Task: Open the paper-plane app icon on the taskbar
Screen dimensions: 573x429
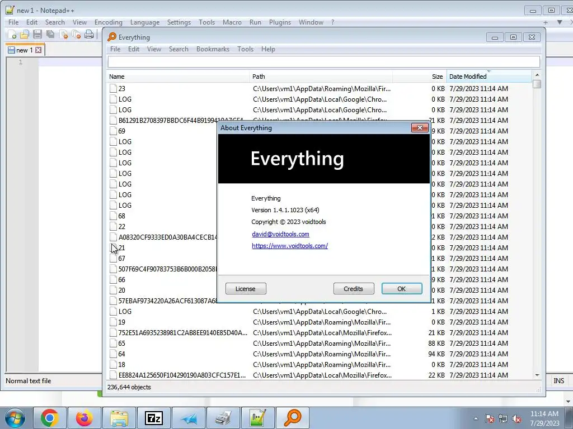Action: [189, 418]
